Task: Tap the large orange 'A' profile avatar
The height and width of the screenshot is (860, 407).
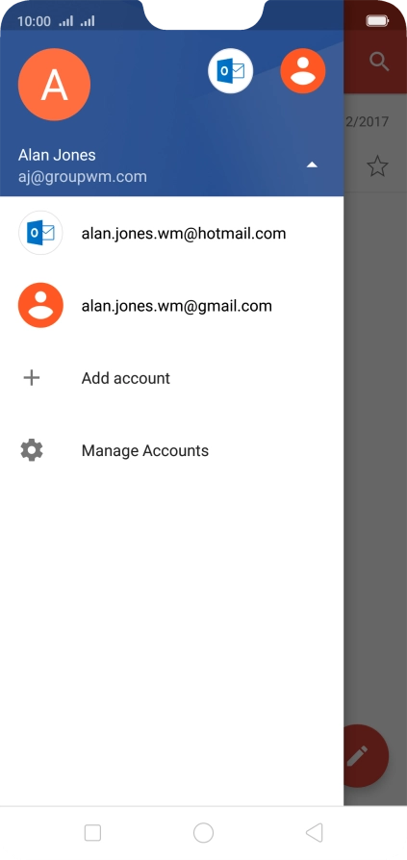Action: click(54, 85)
